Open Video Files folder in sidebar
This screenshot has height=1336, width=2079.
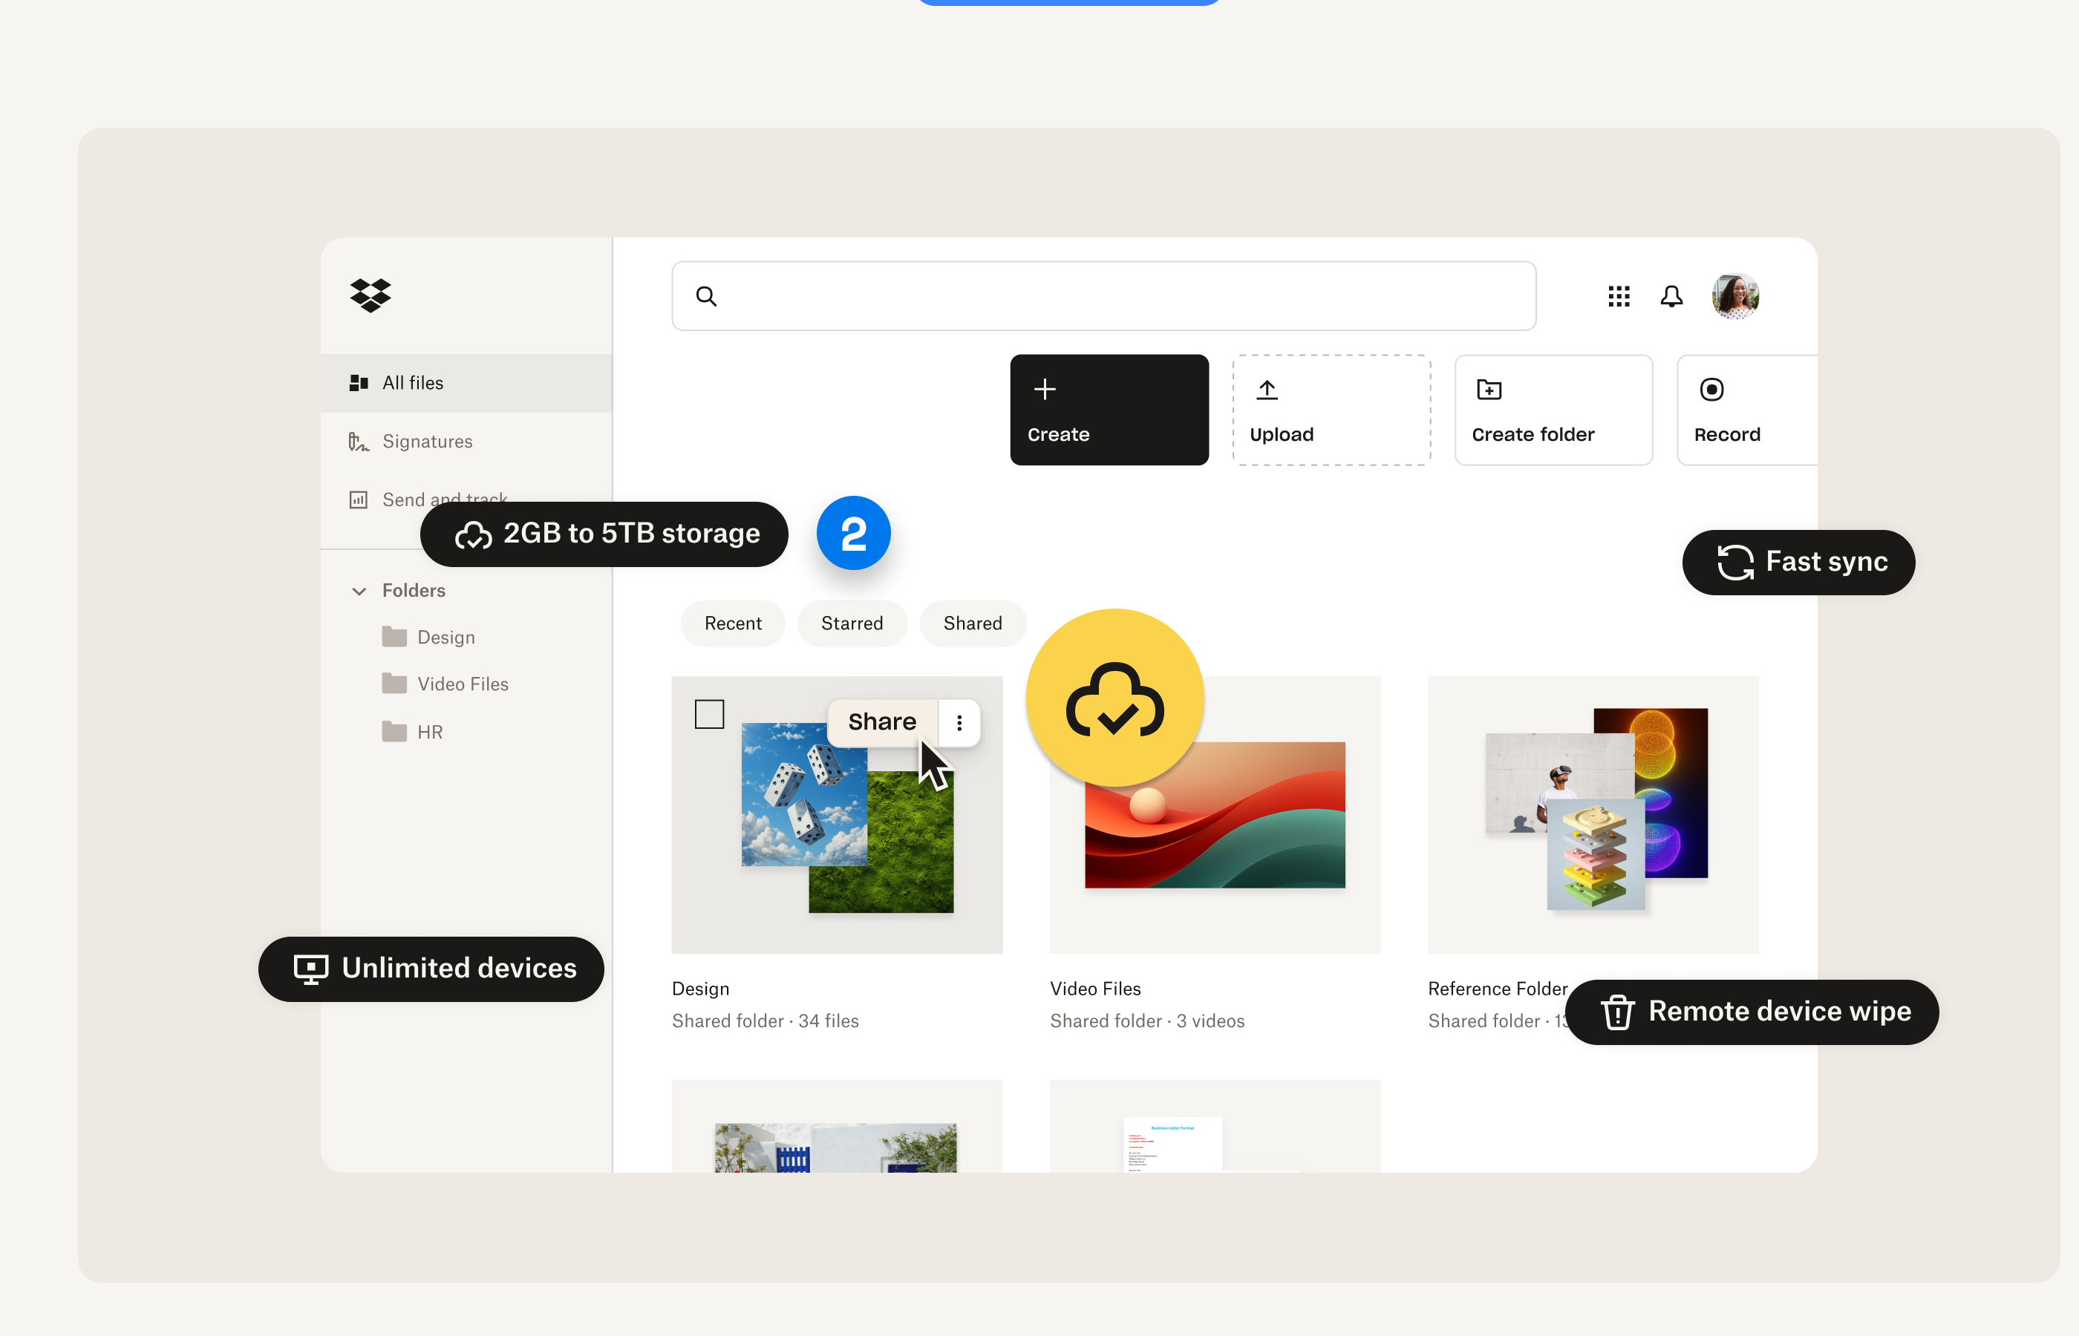pos(462,684)
